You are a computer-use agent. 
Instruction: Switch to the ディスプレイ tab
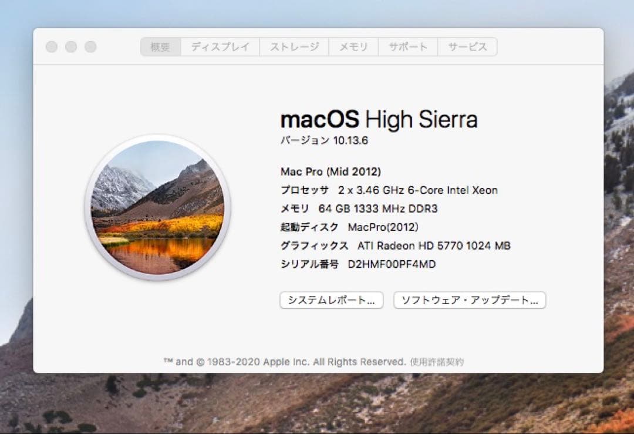coord(220,46)
